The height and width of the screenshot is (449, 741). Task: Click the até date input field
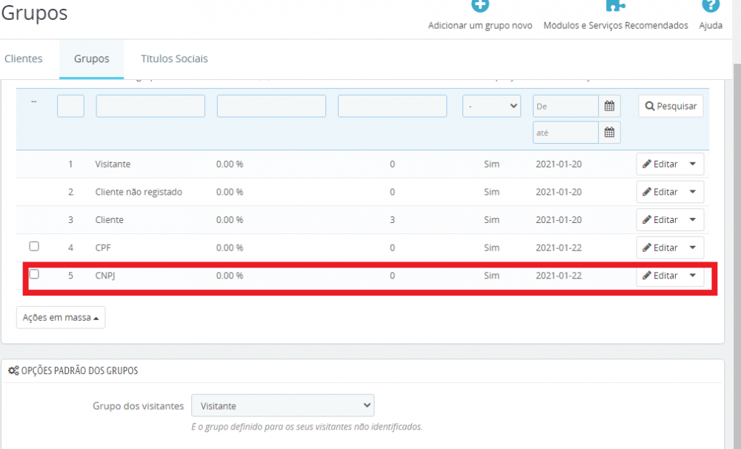pyautogui.click(x=565, y=133)
